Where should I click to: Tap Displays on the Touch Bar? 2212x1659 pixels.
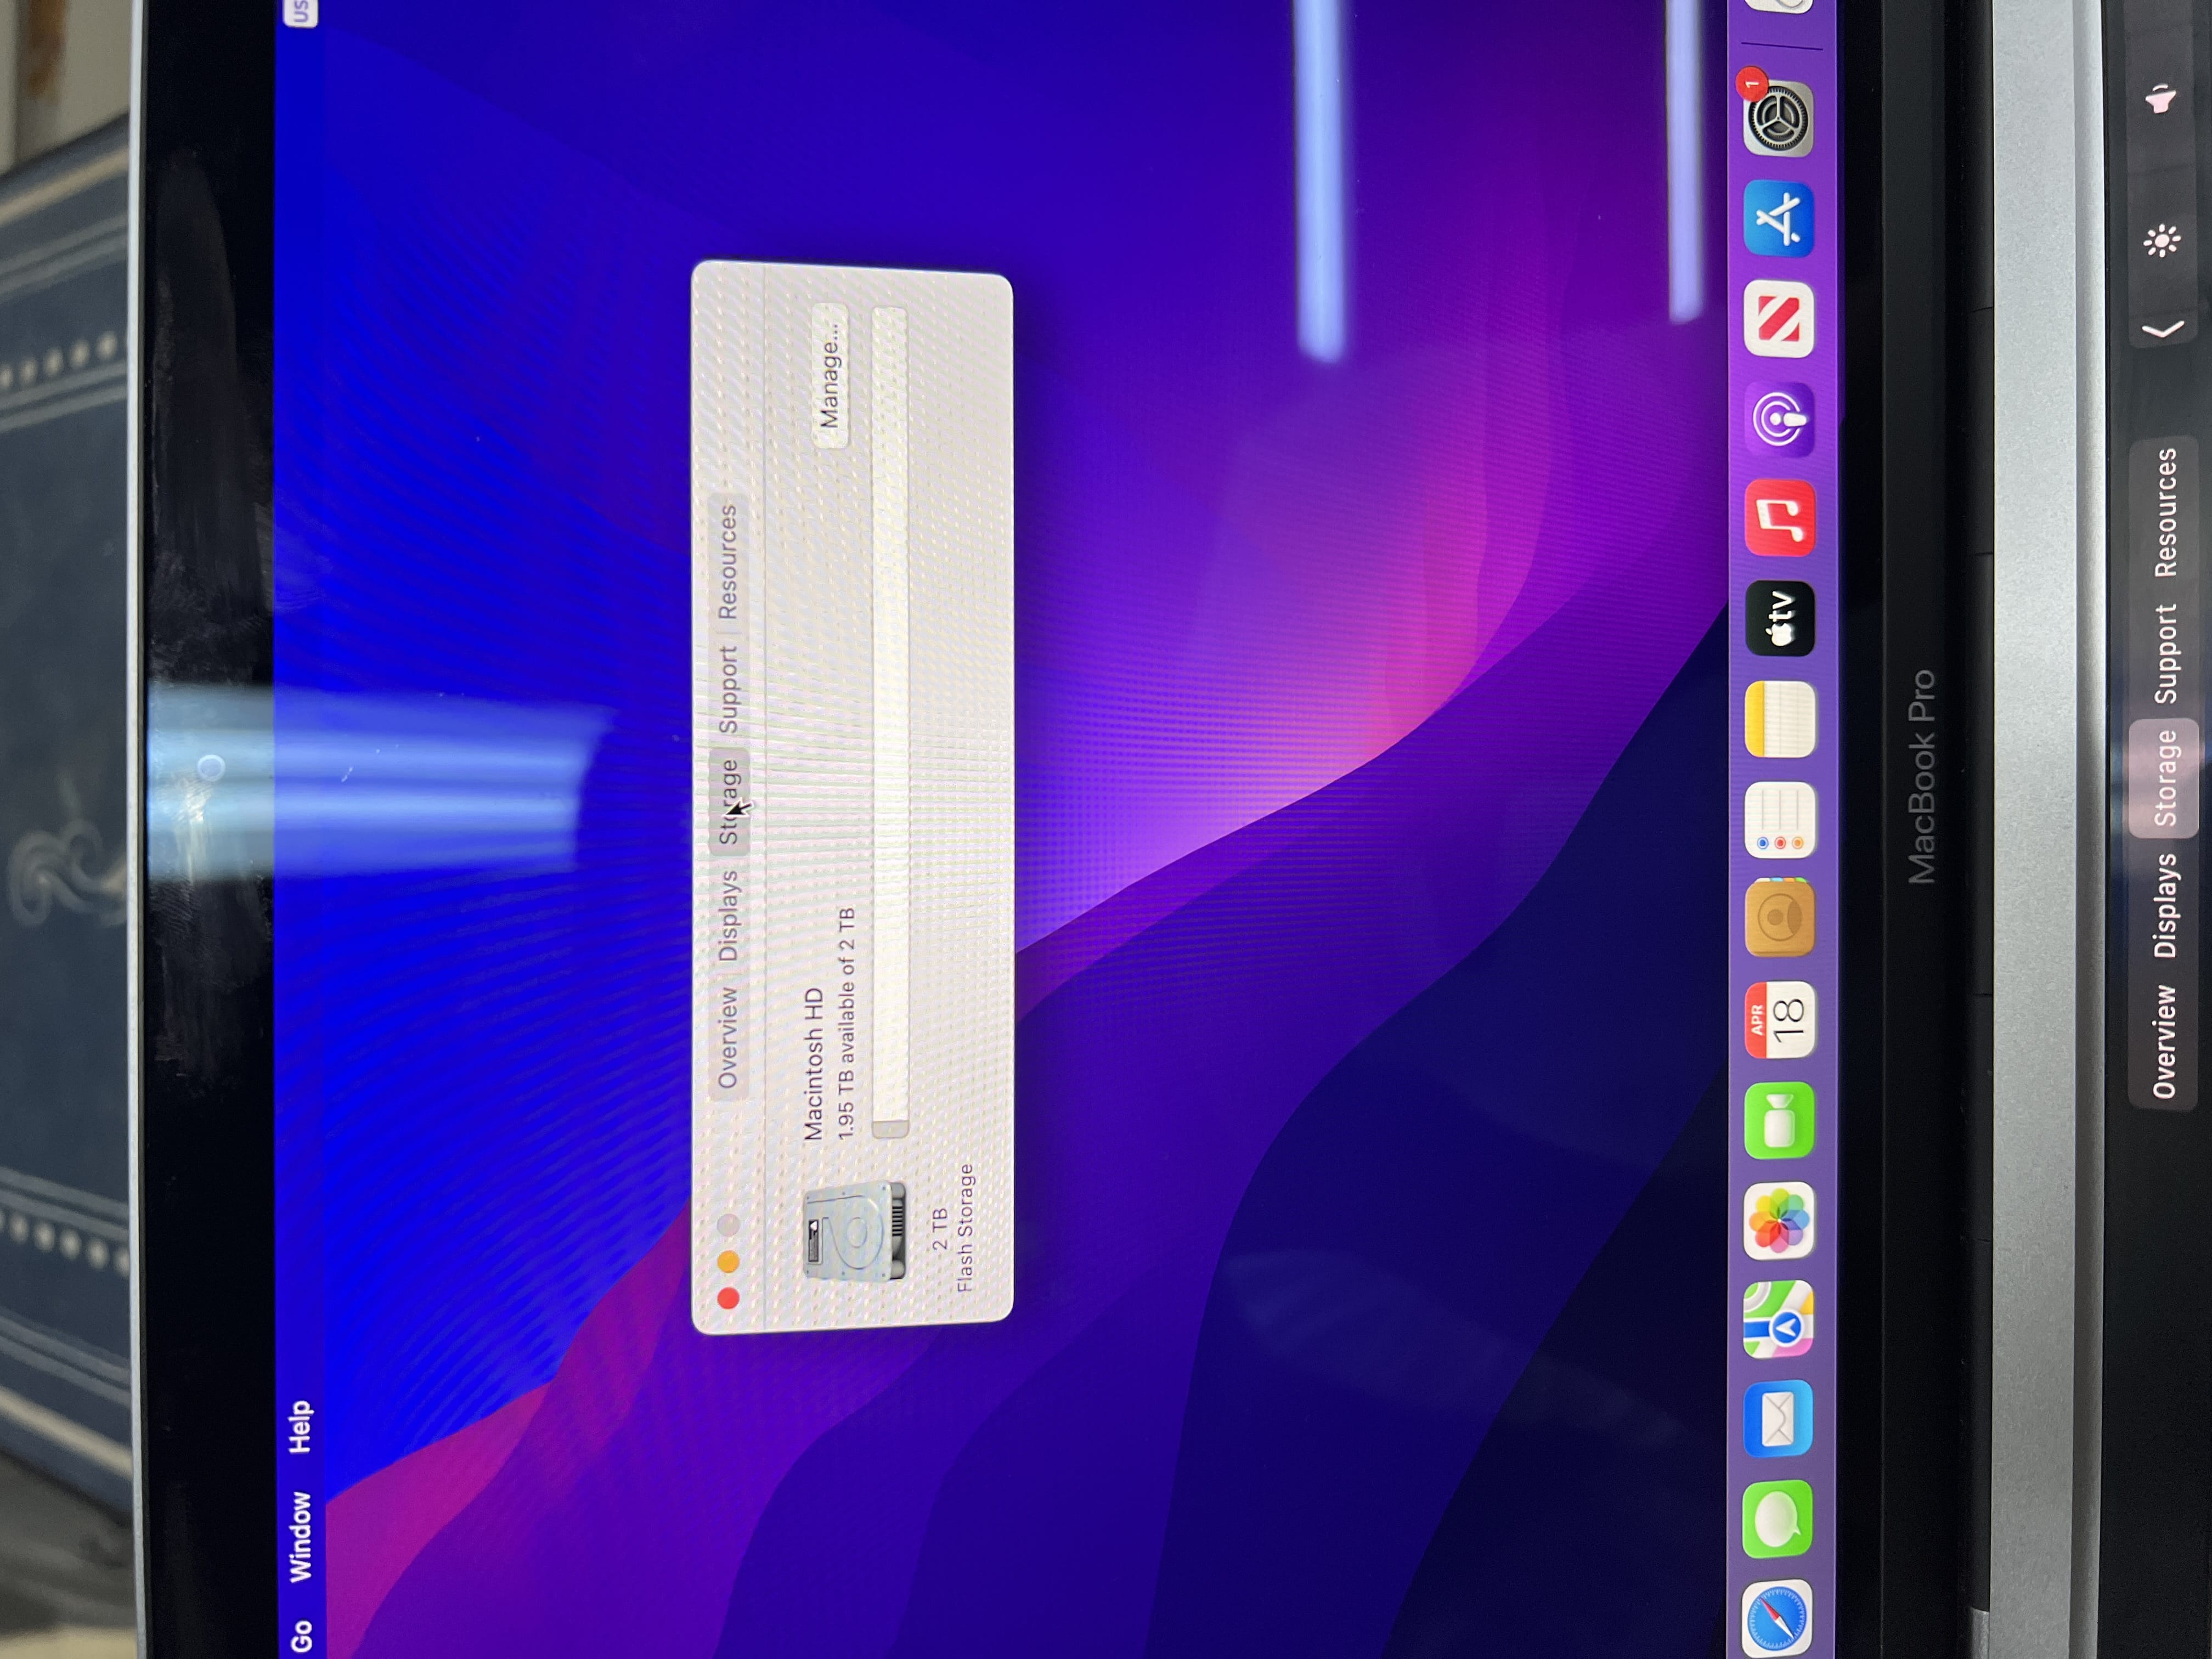coord(2164,905)
